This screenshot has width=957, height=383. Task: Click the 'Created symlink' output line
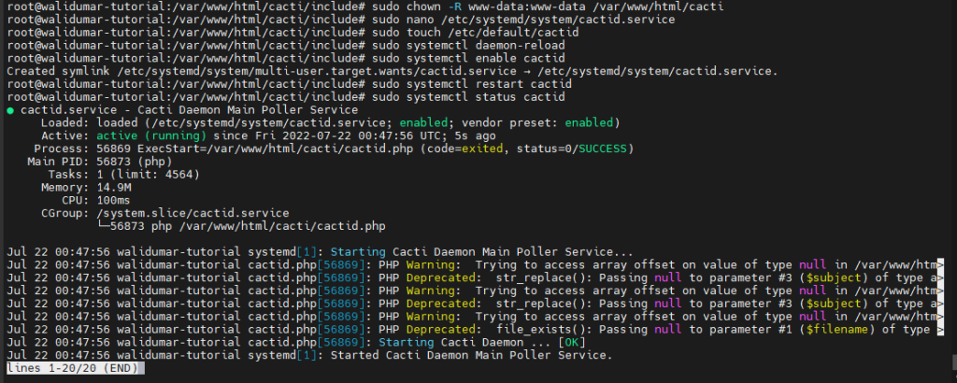[x=392, y=71]
